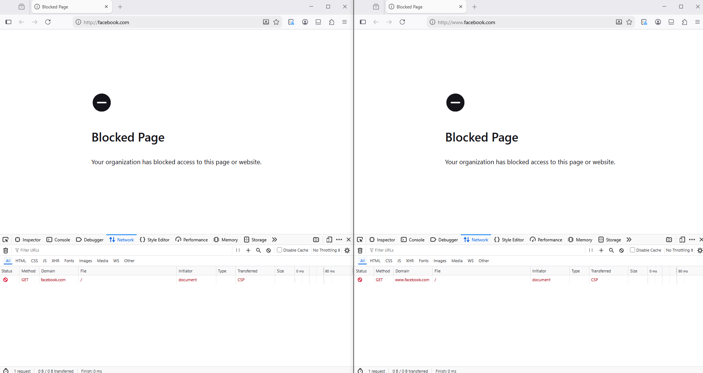Take a screenshot using left DevTools camera icon
Screen dimensions: 703x373
tap(316, 240)
